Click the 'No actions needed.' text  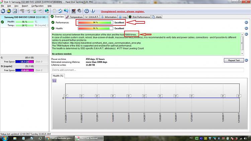tap(62, 54)
